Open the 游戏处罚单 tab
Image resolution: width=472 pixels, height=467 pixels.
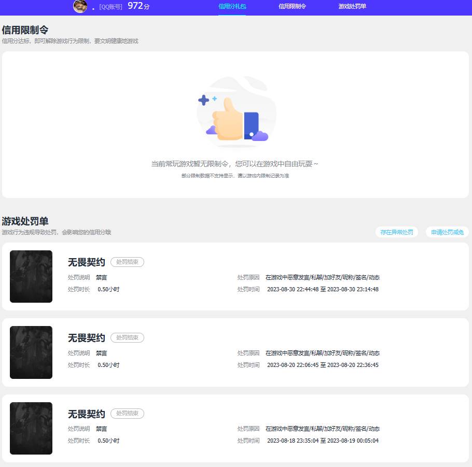(351, 7)
